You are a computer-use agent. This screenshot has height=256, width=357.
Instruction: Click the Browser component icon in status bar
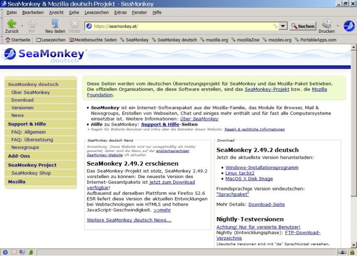pyautogui.click(x=5, y=252)
